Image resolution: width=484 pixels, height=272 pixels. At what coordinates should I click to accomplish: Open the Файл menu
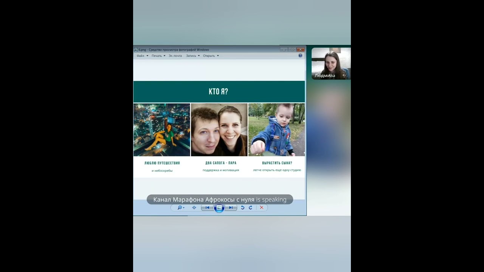point(142,56)
